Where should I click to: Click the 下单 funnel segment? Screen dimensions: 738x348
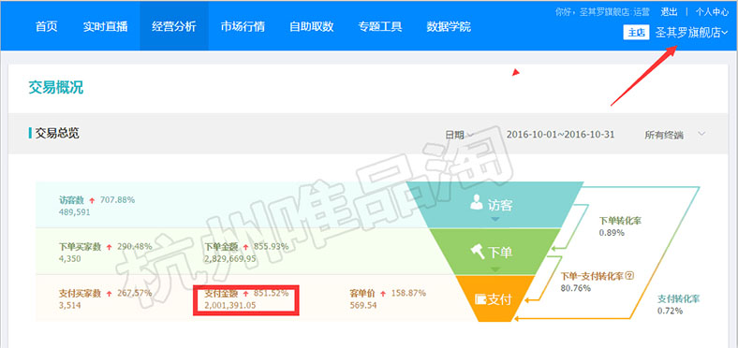pos(495,252)
